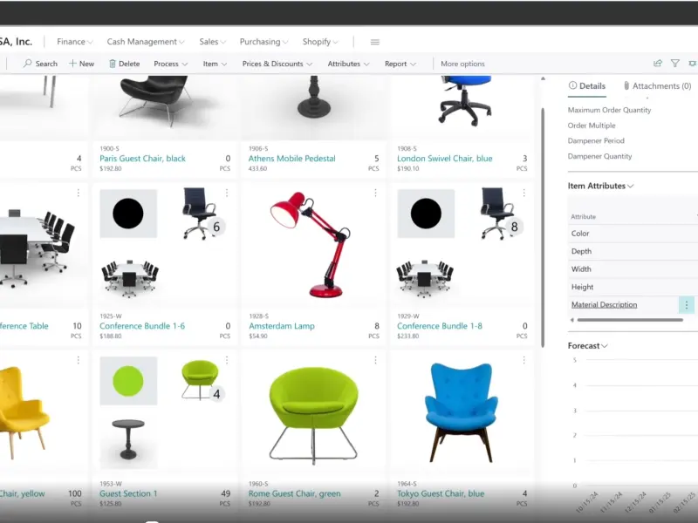Image resolution: width=698 pixels, height=523 pixels.
Task: Expand the Process dropdown
Action: [x=170, y=64]
